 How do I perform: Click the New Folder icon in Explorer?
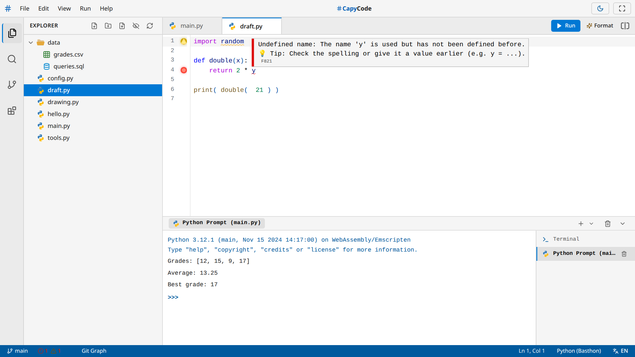tap(108, 26)
